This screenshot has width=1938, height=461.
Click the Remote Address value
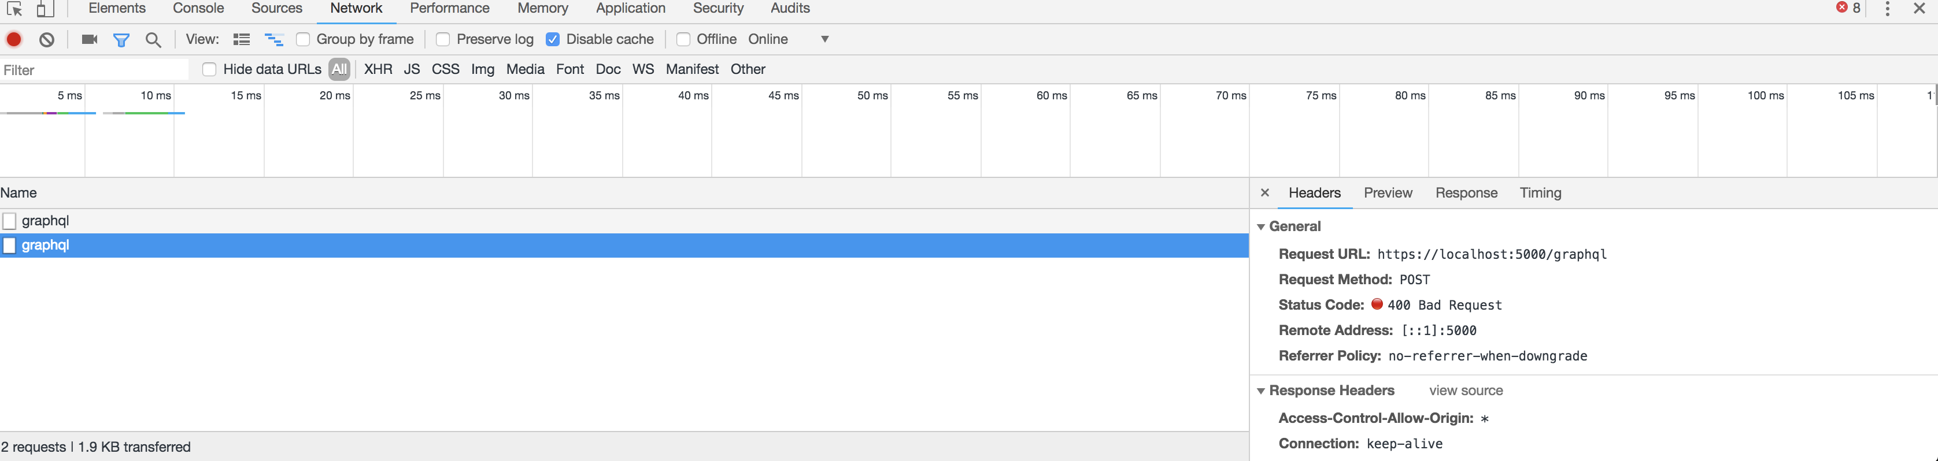coord(1438,331)
